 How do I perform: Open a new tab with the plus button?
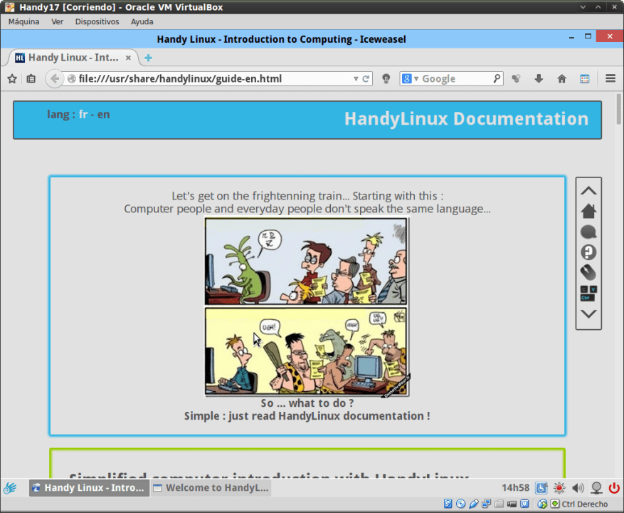point(147,57)
